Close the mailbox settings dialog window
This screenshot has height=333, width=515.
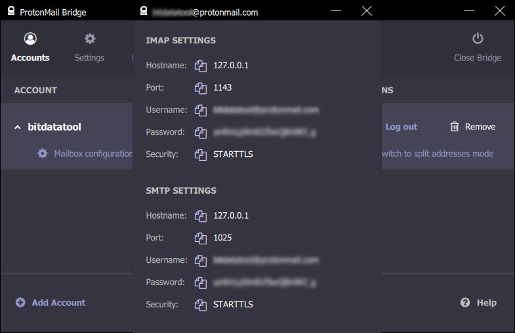[x=367, y=11]
